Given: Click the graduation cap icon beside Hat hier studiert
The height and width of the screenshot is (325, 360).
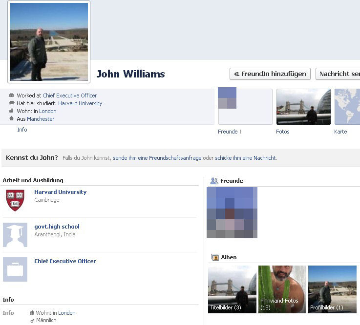Looking at the screenshot, I should click(x=12, y=103).
